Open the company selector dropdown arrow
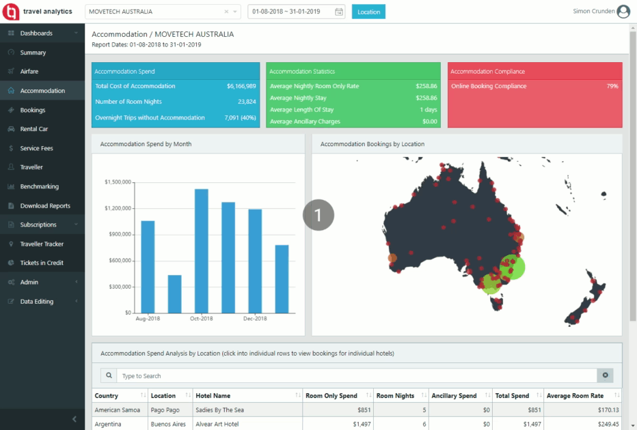 [236, 12]
